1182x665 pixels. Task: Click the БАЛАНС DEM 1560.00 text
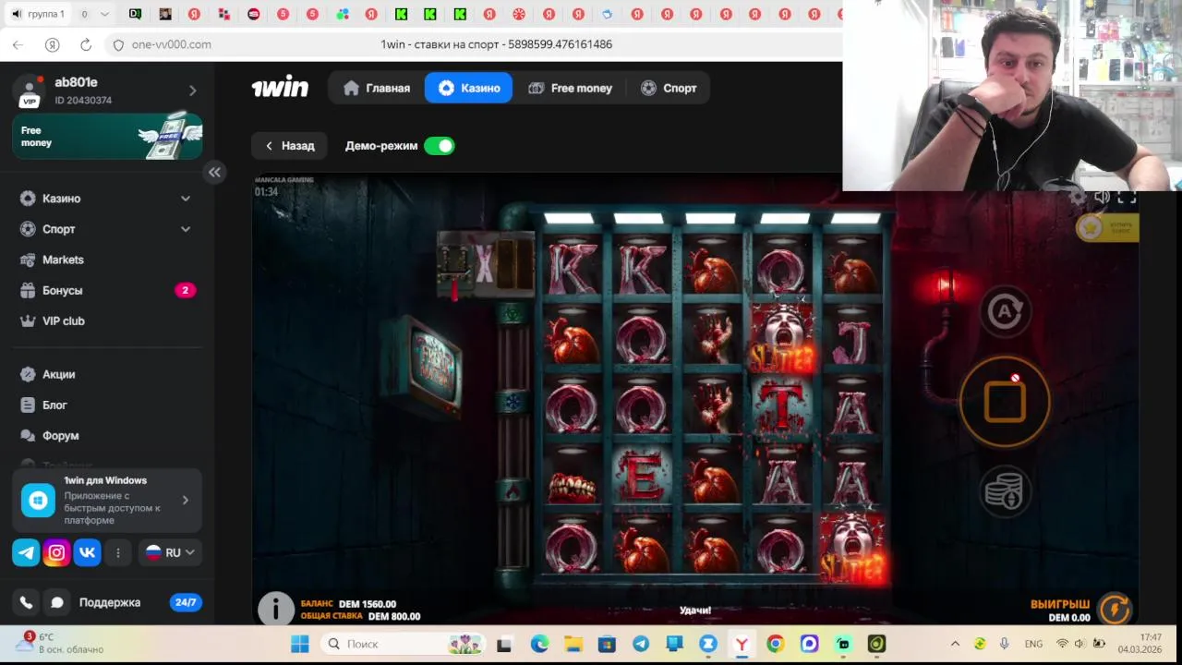(348, 604)
